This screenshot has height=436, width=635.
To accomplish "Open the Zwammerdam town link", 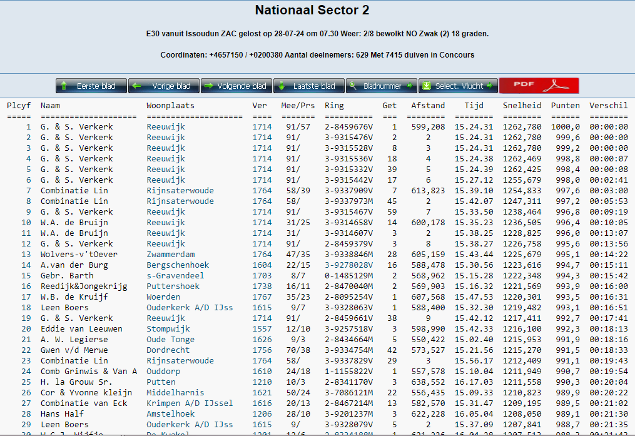I will pos(171,255).
